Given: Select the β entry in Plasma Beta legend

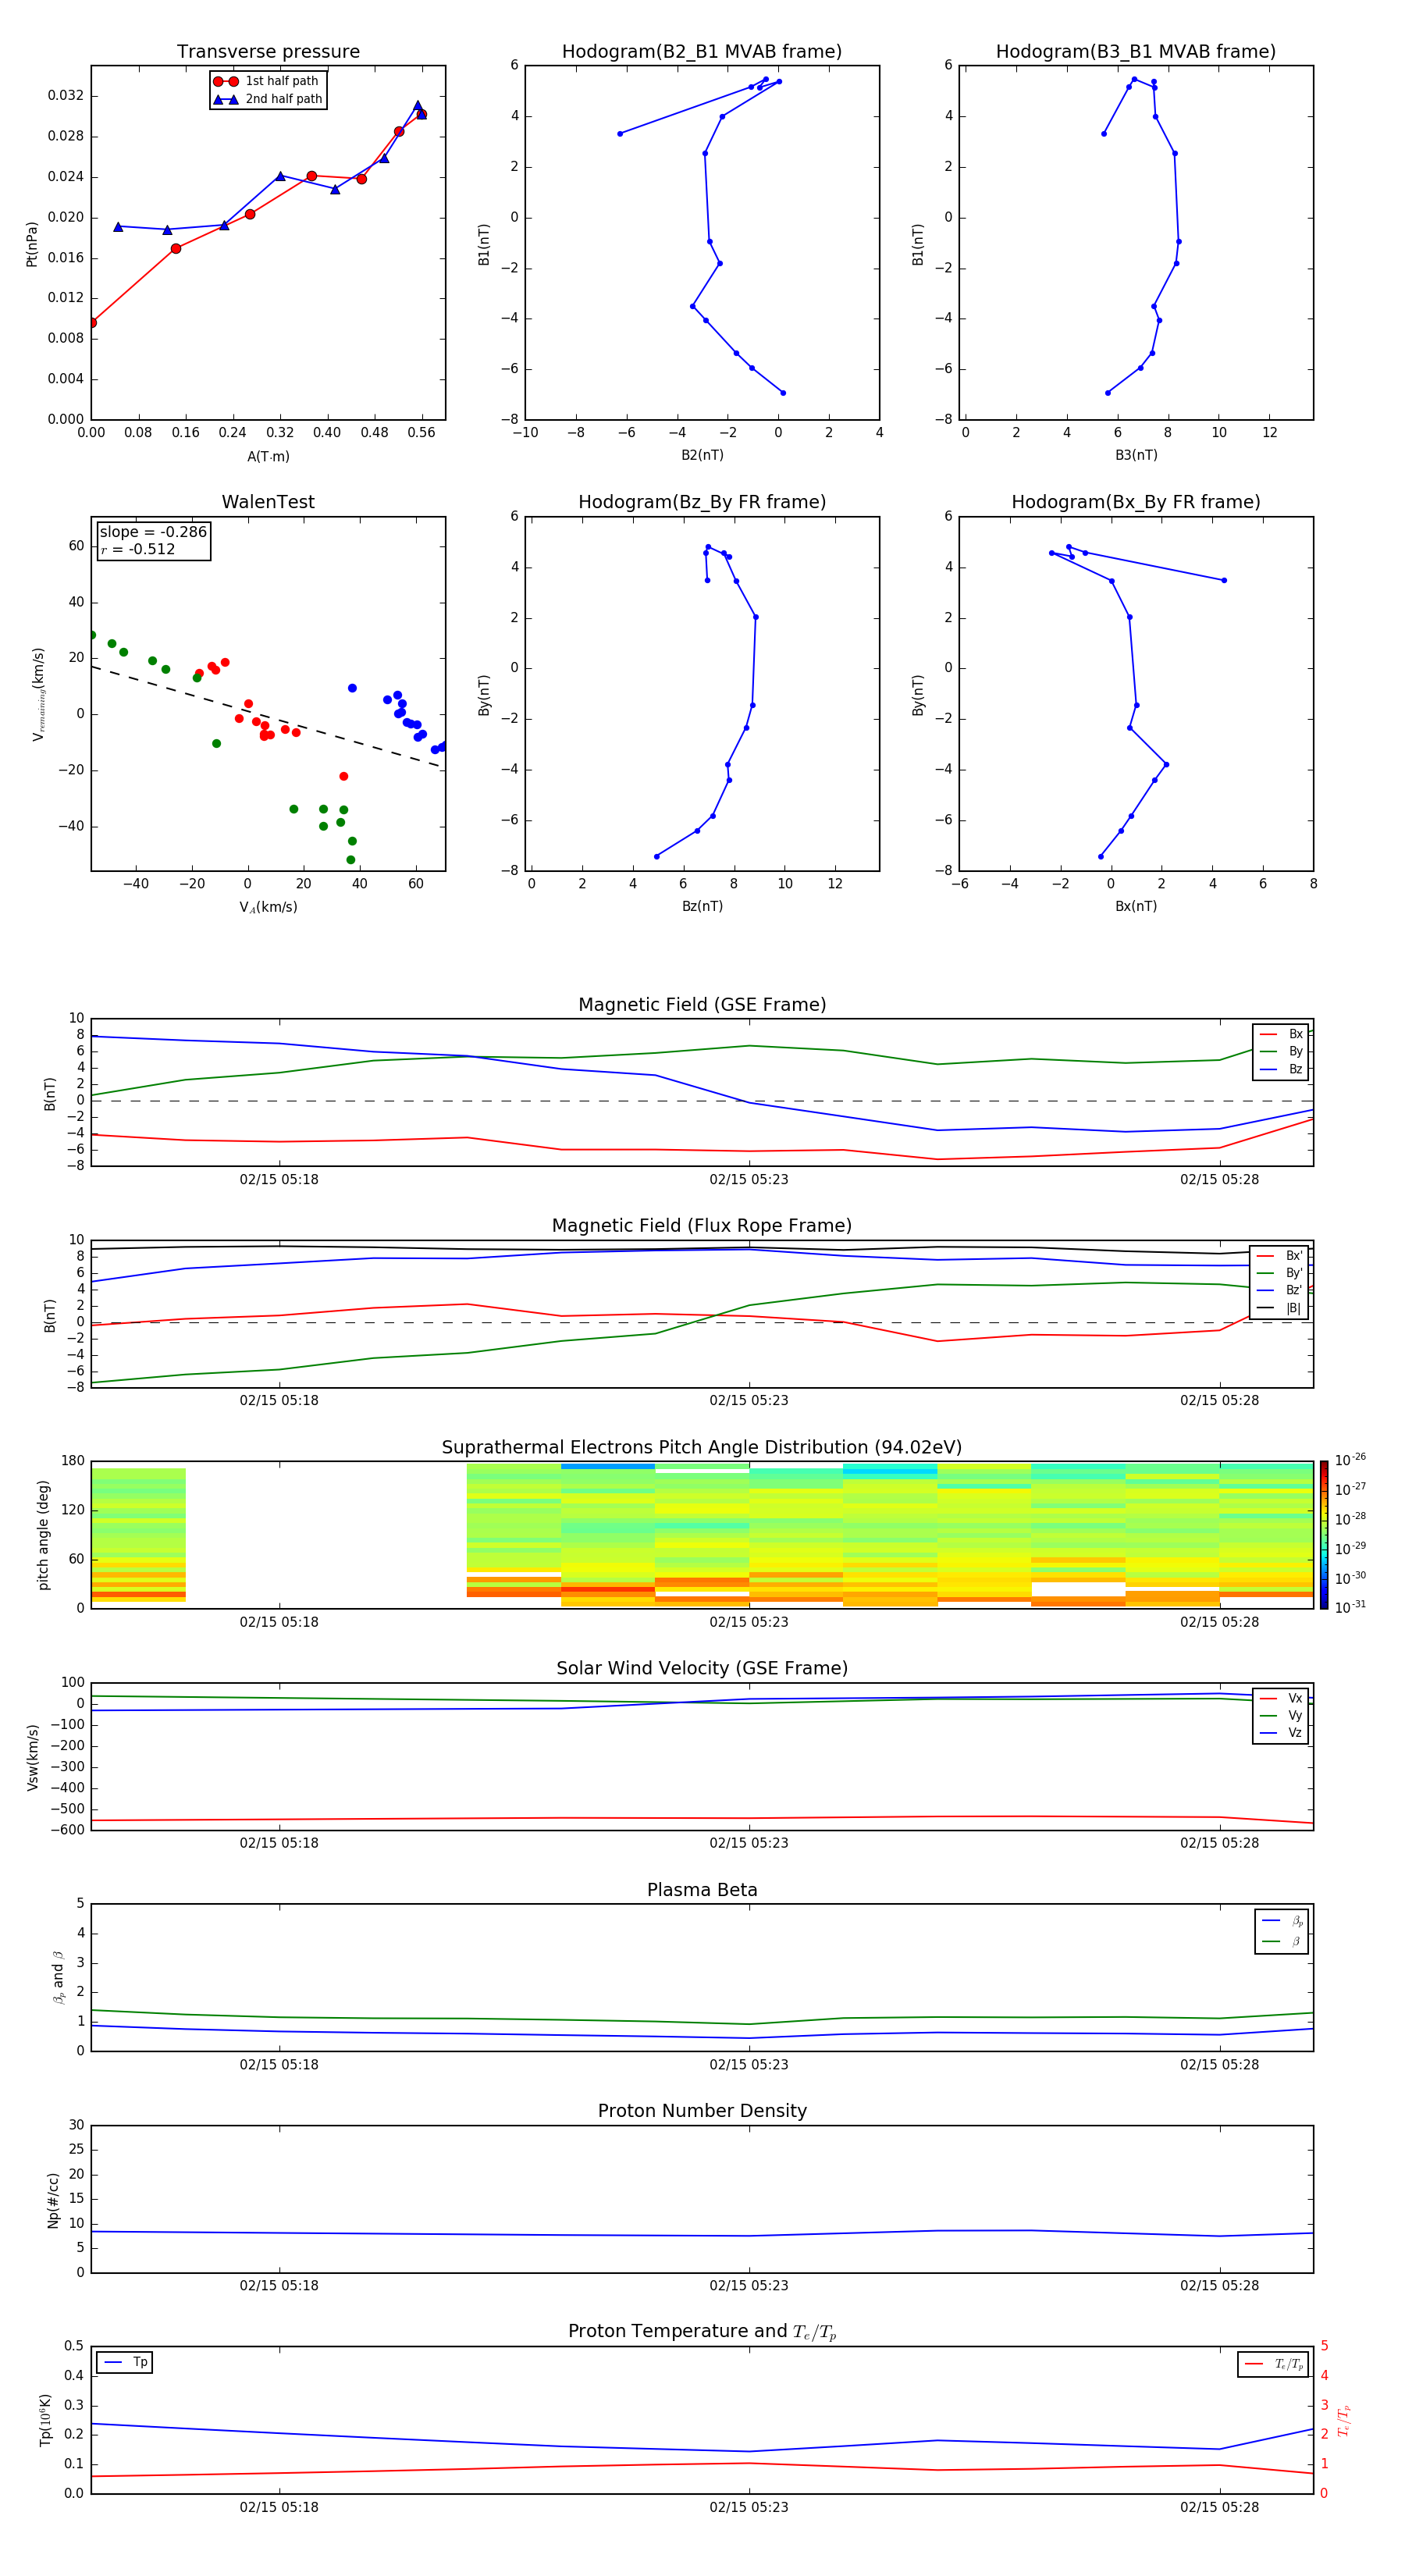Looking at the screenshot, I should click(1282, 1941).
